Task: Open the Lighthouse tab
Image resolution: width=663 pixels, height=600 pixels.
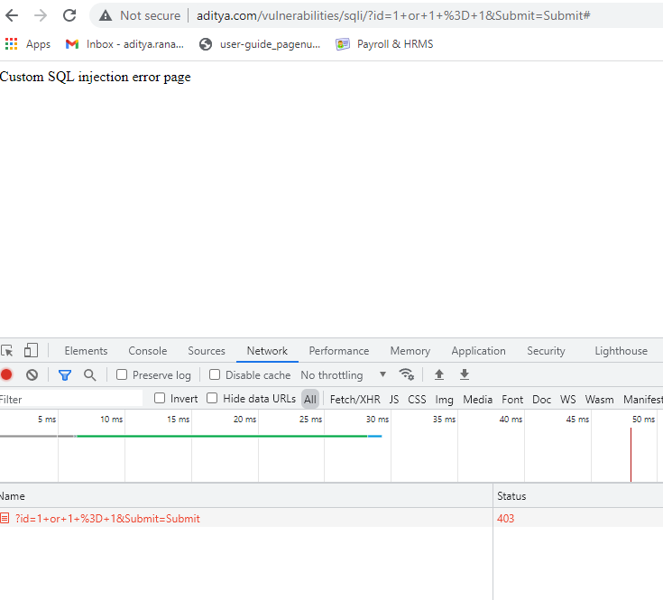Action: pos(622,351)
